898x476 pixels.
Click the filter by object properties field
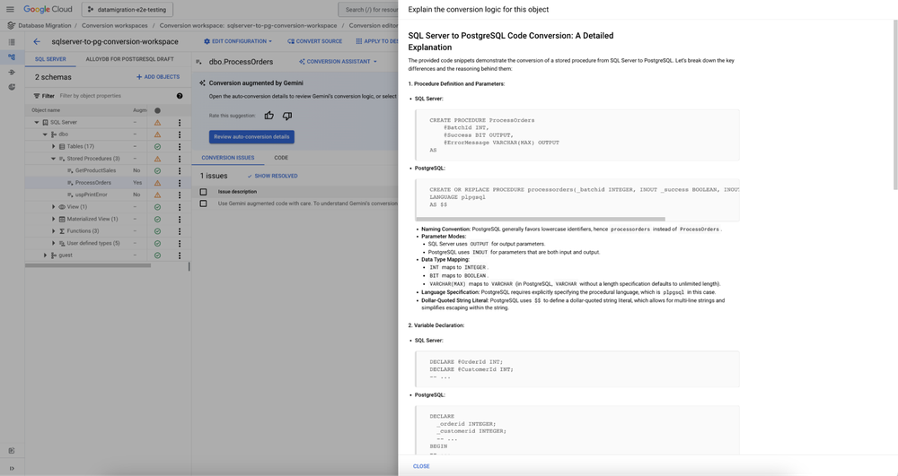[x=115, y=96]
